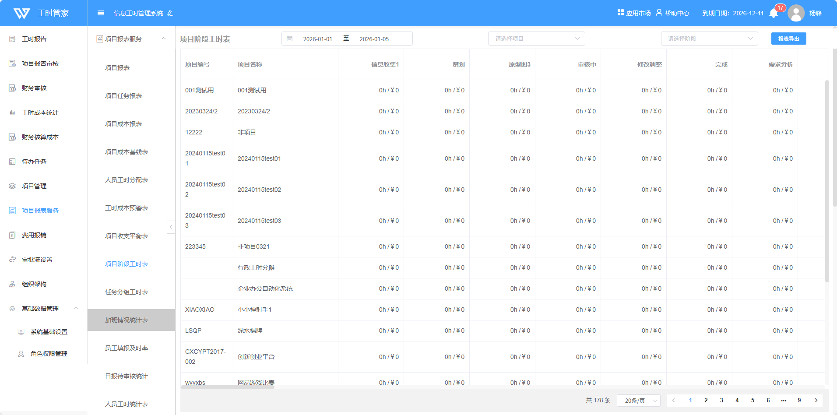Open the 应用市场 grid icon
This screenshot has width=837, height=415.
(620, 13)
